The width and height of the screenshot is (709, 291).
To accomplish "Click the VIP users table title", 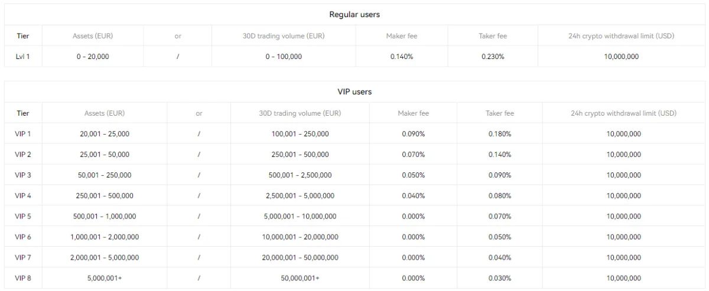I will pyautogui.click(x=354, y=92).
